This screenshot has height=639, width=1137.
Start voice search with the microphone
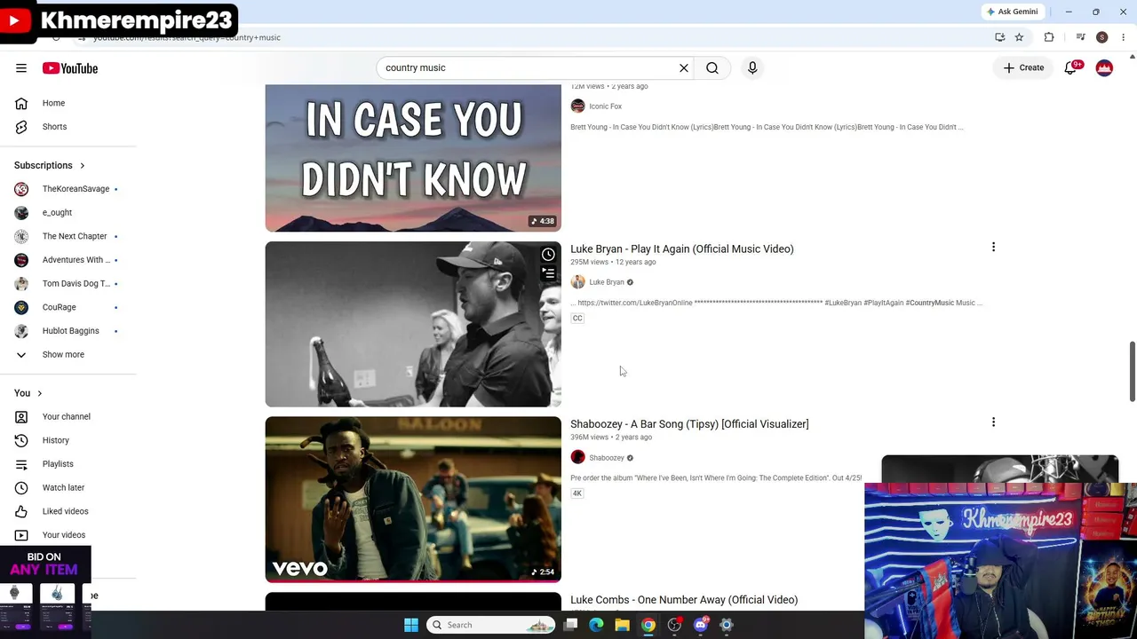752,67
